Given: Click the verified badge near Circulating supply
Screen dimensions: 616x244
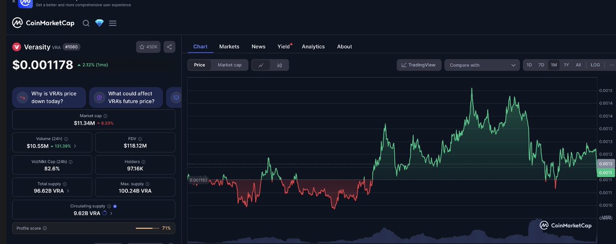Looking at the screenshot, I should pyautogui.click(x=115, y=206).
